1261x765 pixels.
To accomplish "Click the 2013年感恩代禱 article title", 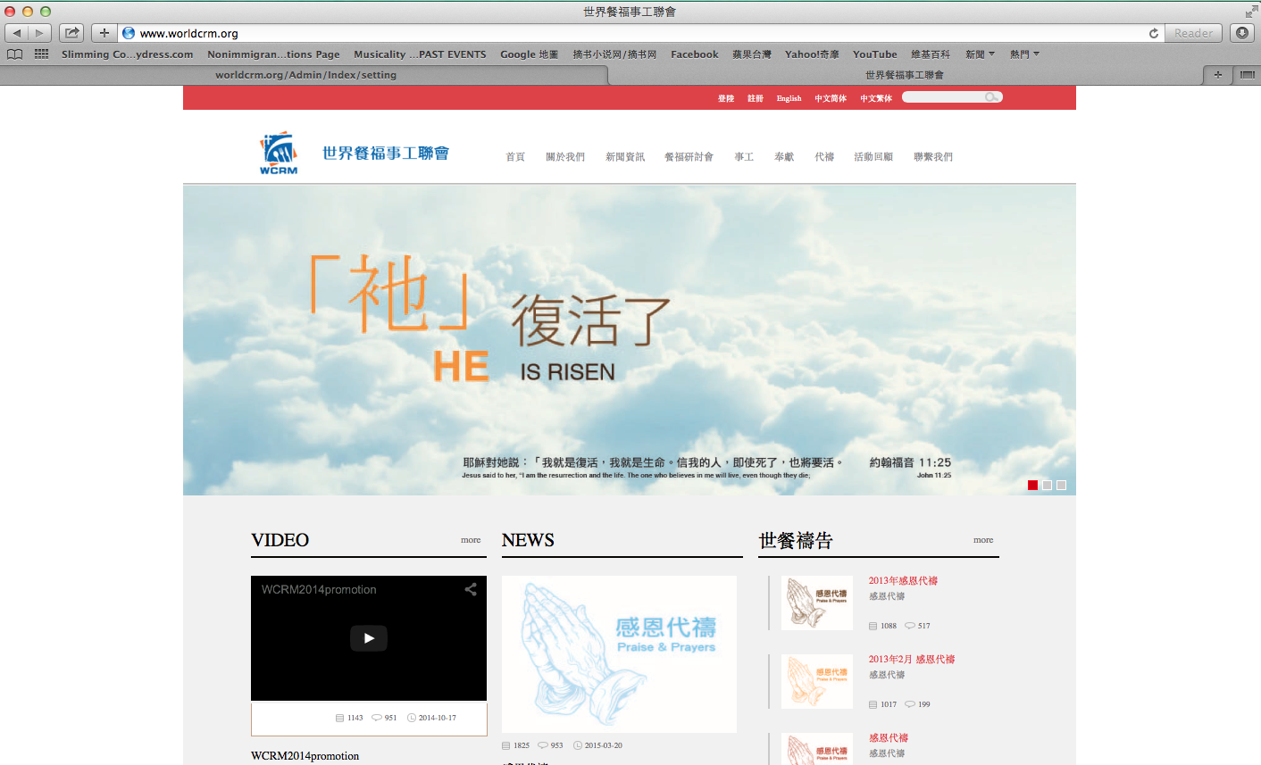I will pyautogui.click(x=905, y=580).
